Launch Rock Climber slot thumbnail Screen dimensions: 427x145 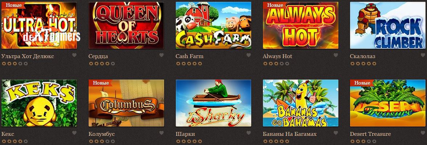(x=388, y=25)
